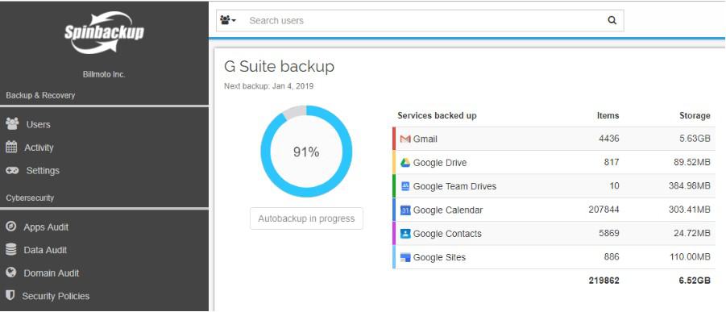The image size is (726, 312).
Task: Click Contacts items count 5869
Action: click(609, 234)
